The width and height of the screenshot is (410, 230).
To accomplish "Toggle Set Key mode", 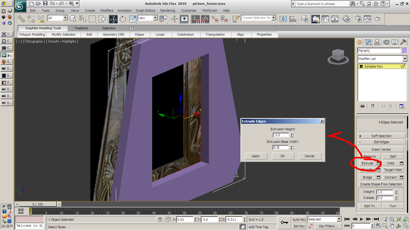I will pos(299,226).
